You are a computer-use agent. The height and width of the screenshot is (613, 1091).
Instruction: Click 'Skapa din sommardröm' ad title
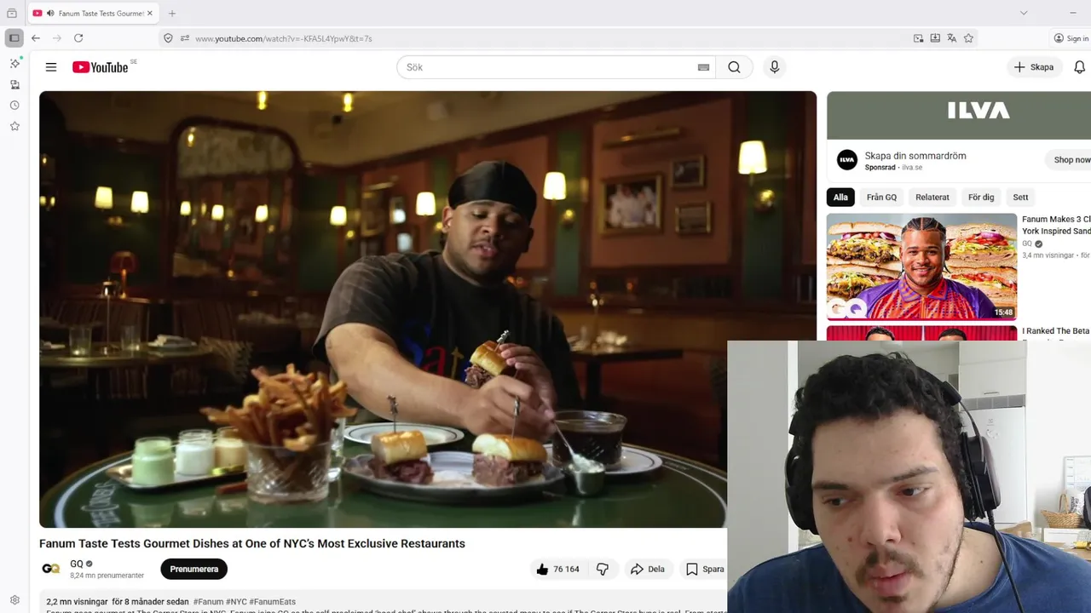tap(915, 156)
